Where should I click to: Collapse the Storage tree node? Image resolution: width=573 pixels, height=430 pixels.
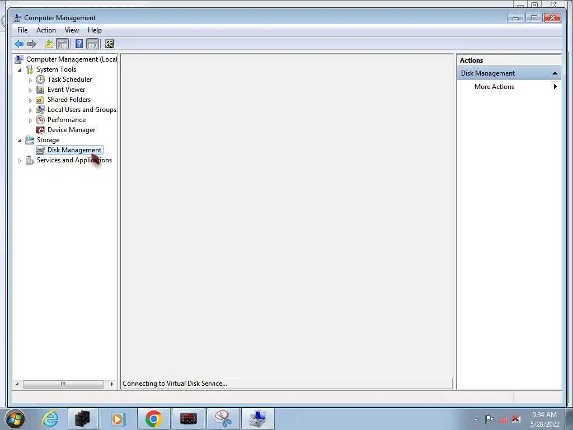(20, 141)
